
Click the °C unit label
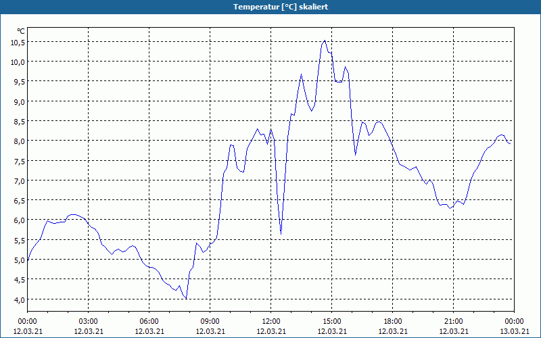(x=21, y=31)
